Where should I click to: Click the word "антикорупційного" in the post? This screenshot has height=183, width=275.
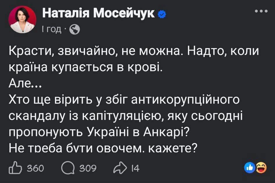pos(185,100)
